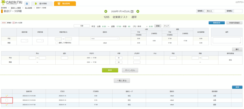Click the 2026年1月14日(水) date text
This screenshot has height=109, width=244.
(120, 11)
